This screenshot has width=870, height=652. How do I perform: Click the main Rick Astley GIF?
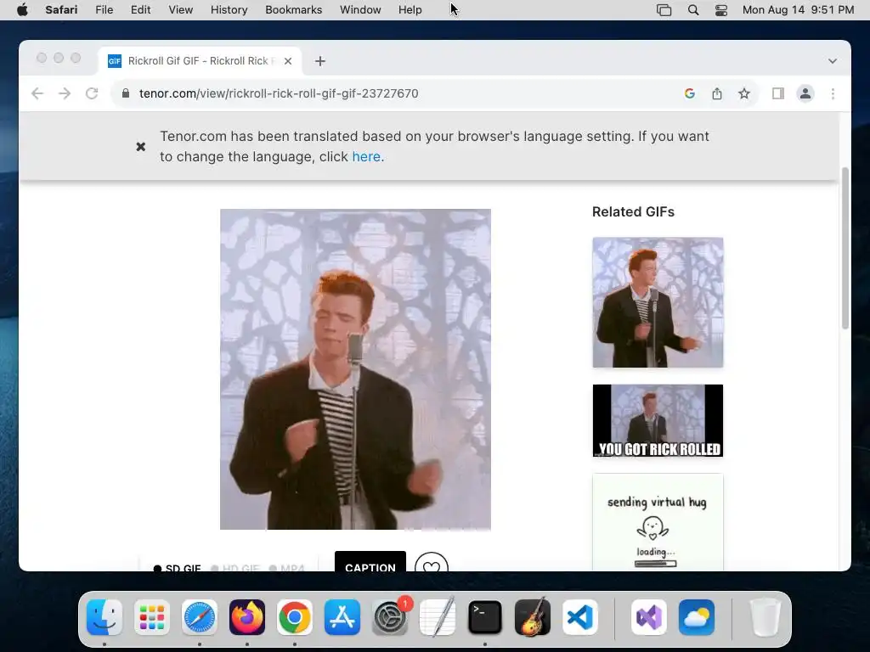click(355, 369)
